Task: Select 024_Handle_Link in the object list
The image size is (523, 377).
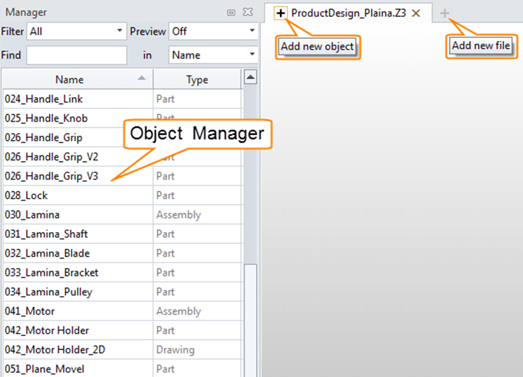Action: (44, 99)
